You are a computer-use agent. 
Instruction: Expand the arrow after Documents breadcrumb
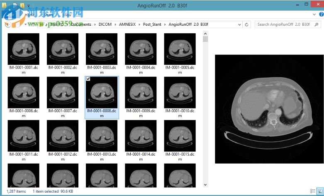(95, 24)
